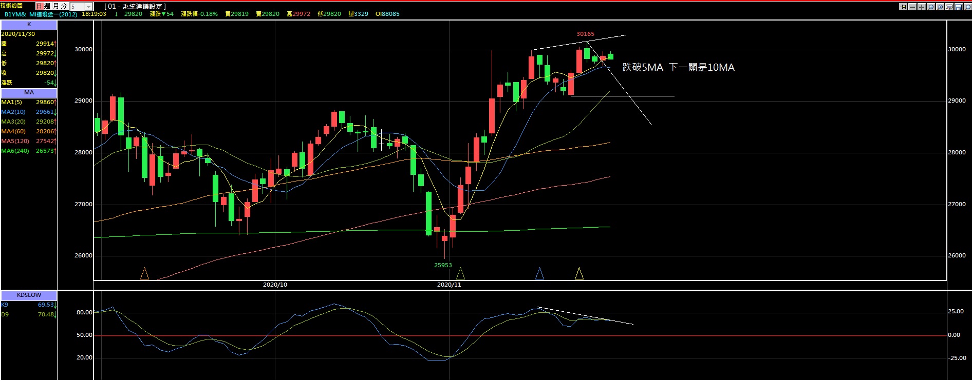Click the 2020/10 date axis label
This screenshot has width=972, height=381.
275,285
